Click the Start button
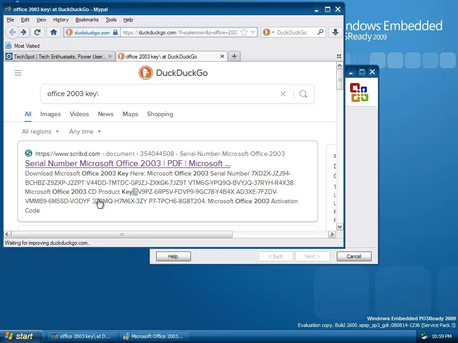This screenshot has height=343, width=458. 21,336
